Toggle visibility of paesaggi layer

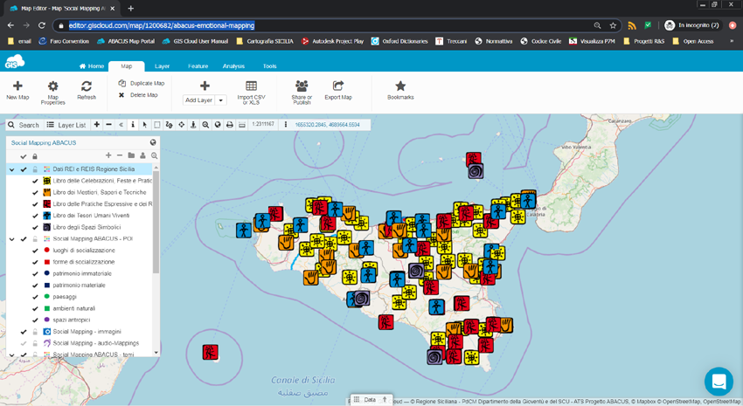coord(35,297)
